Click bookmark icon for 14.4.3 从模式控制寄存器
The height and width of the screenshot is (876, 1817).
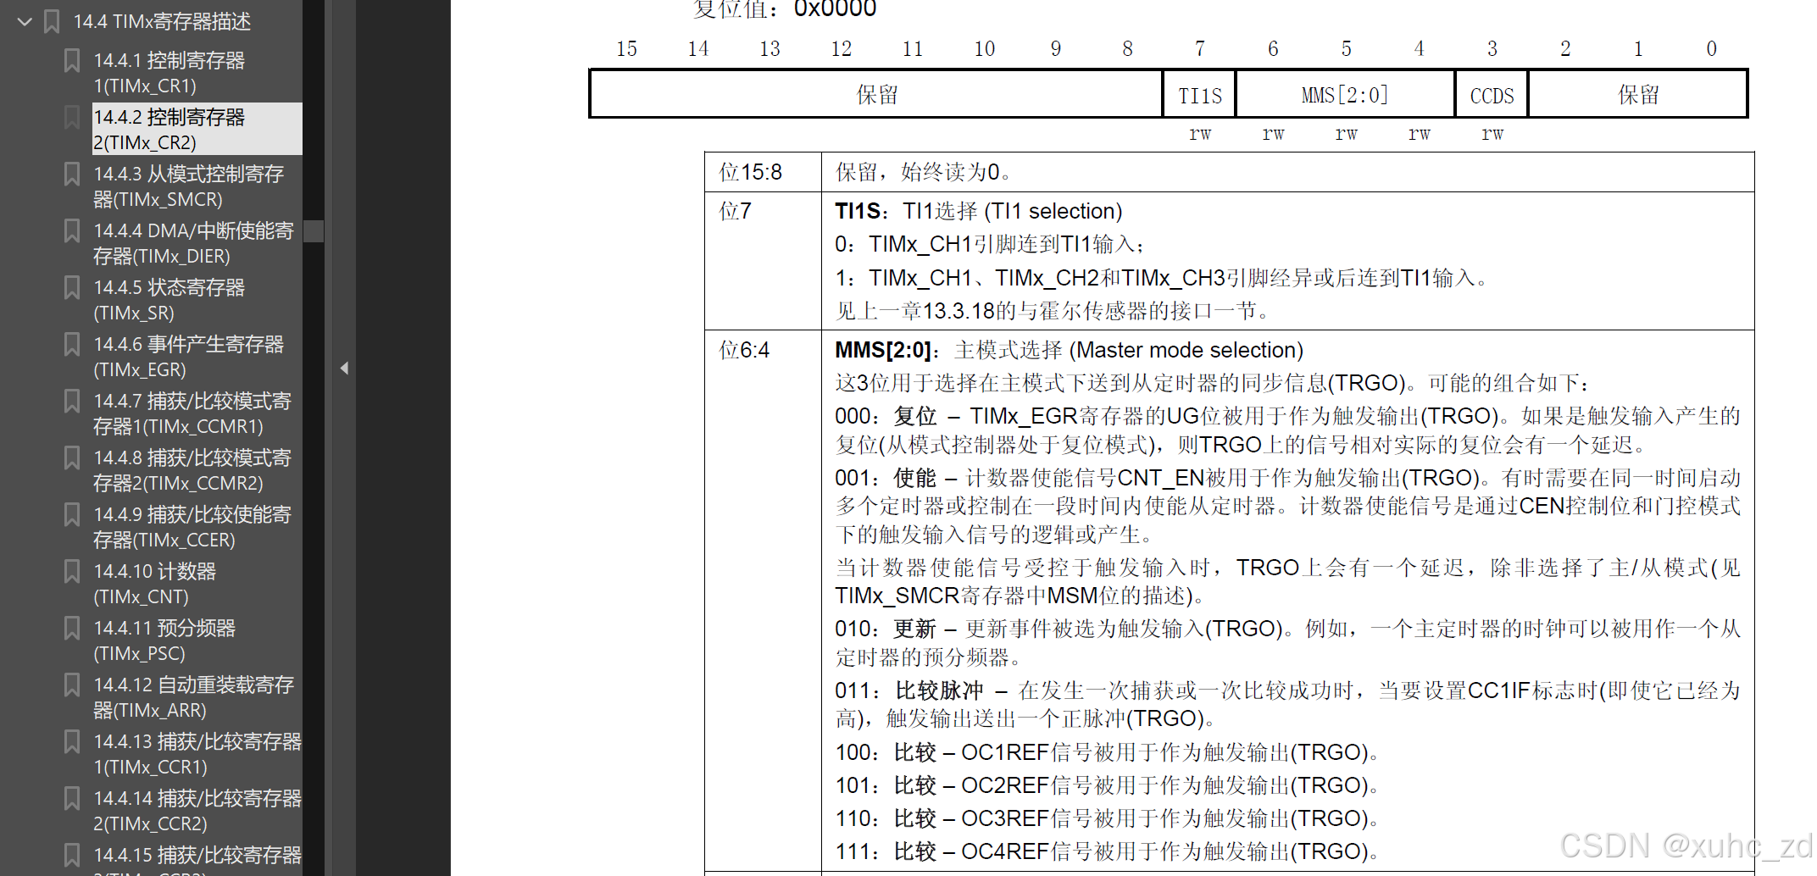(72, 174)
